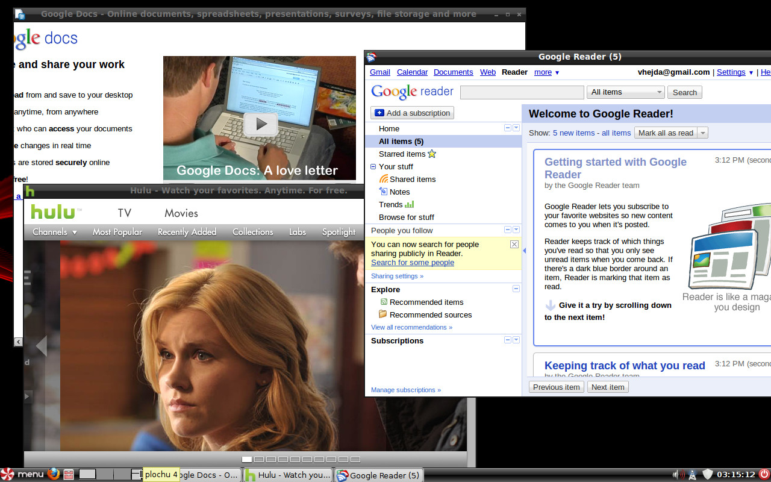Open Hulu Labs menu item
771x482 pixels.
pyautogui.click(x=298, y=232)
